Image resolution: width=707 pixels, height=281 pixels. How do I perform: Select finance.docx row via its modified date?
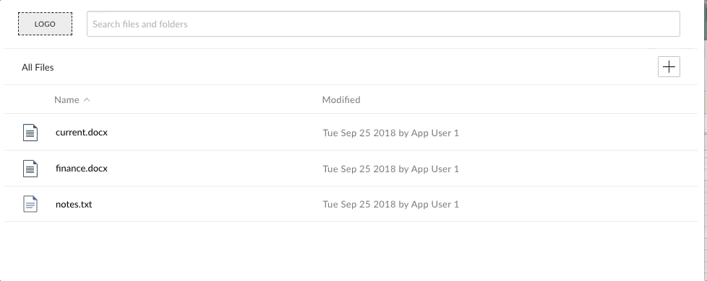point(390,169)
